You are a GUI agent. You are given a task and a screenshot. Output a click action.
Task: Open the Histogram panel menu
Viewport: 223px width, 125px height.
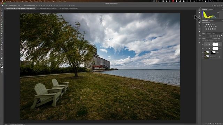pos(222,9)
